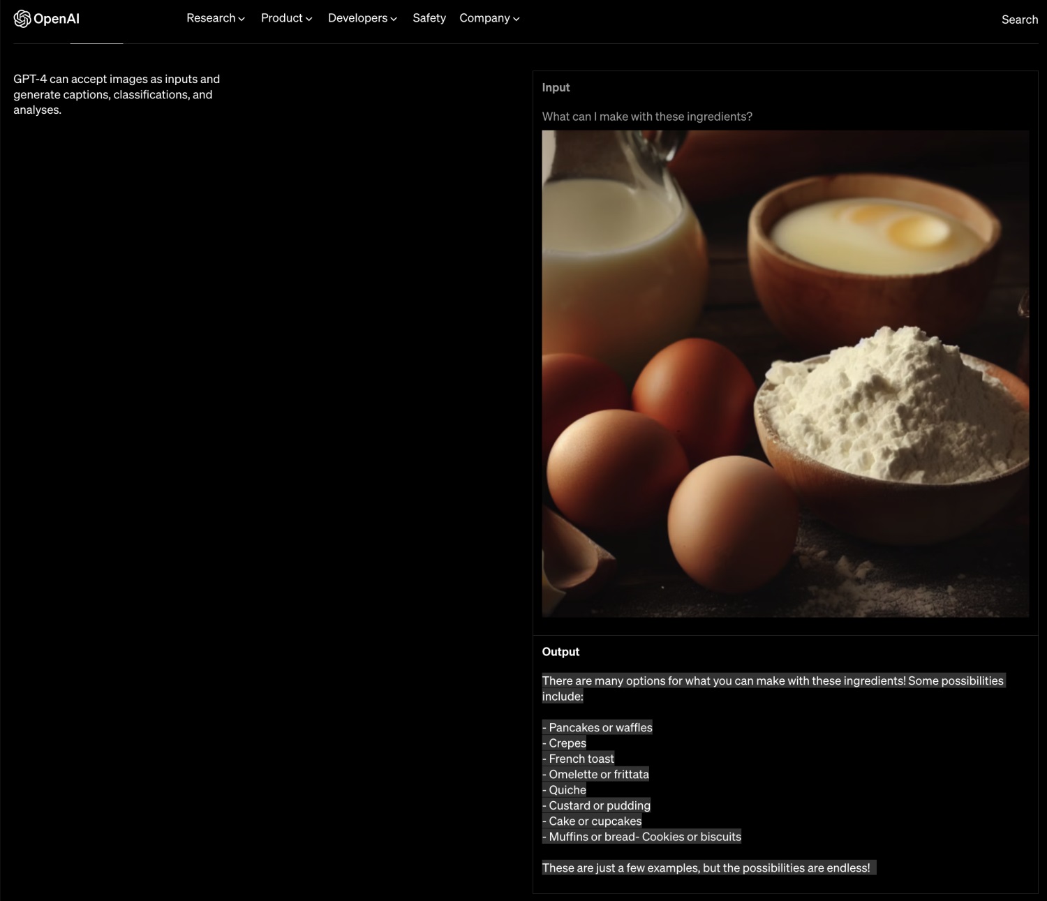1047x901 pixels.
Task: Click 'GPT-4 can accept images as inputs' paragraph
Action: tap(117, 94)
